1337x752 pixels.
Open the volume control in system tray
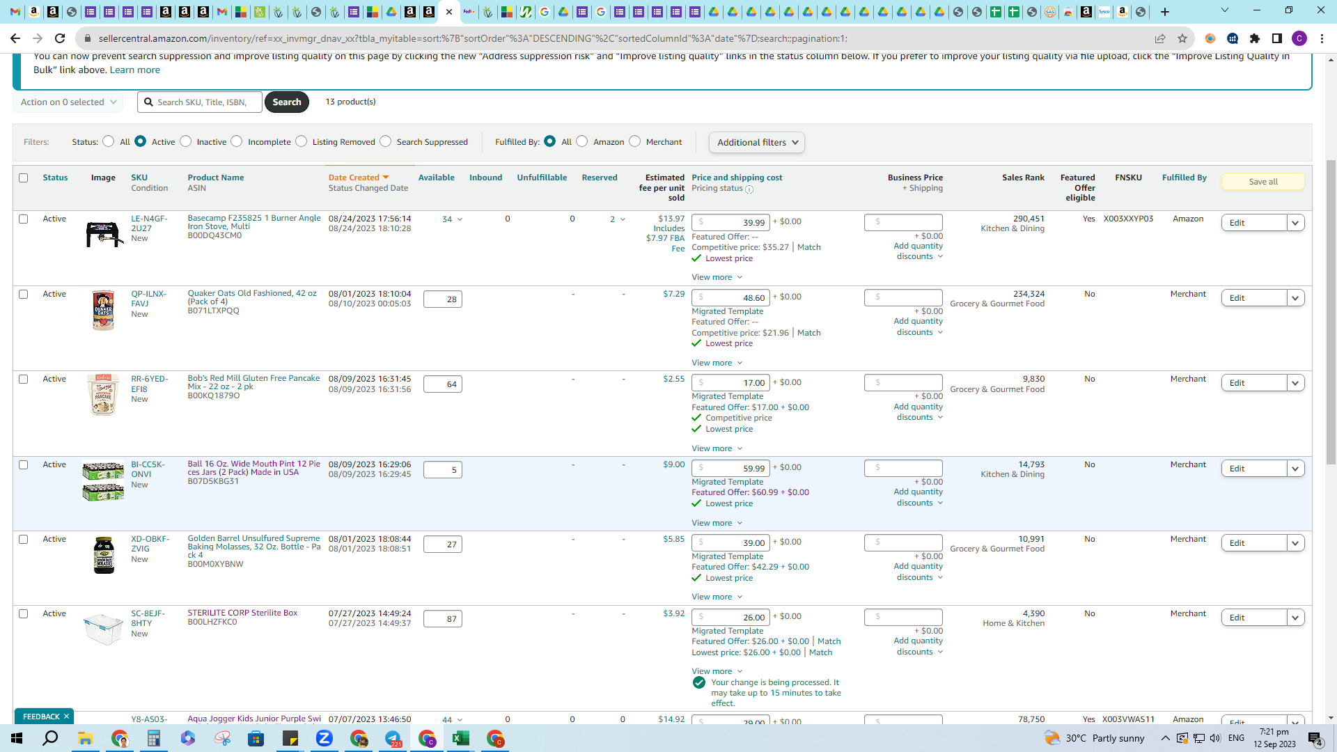click(1215, 738)
